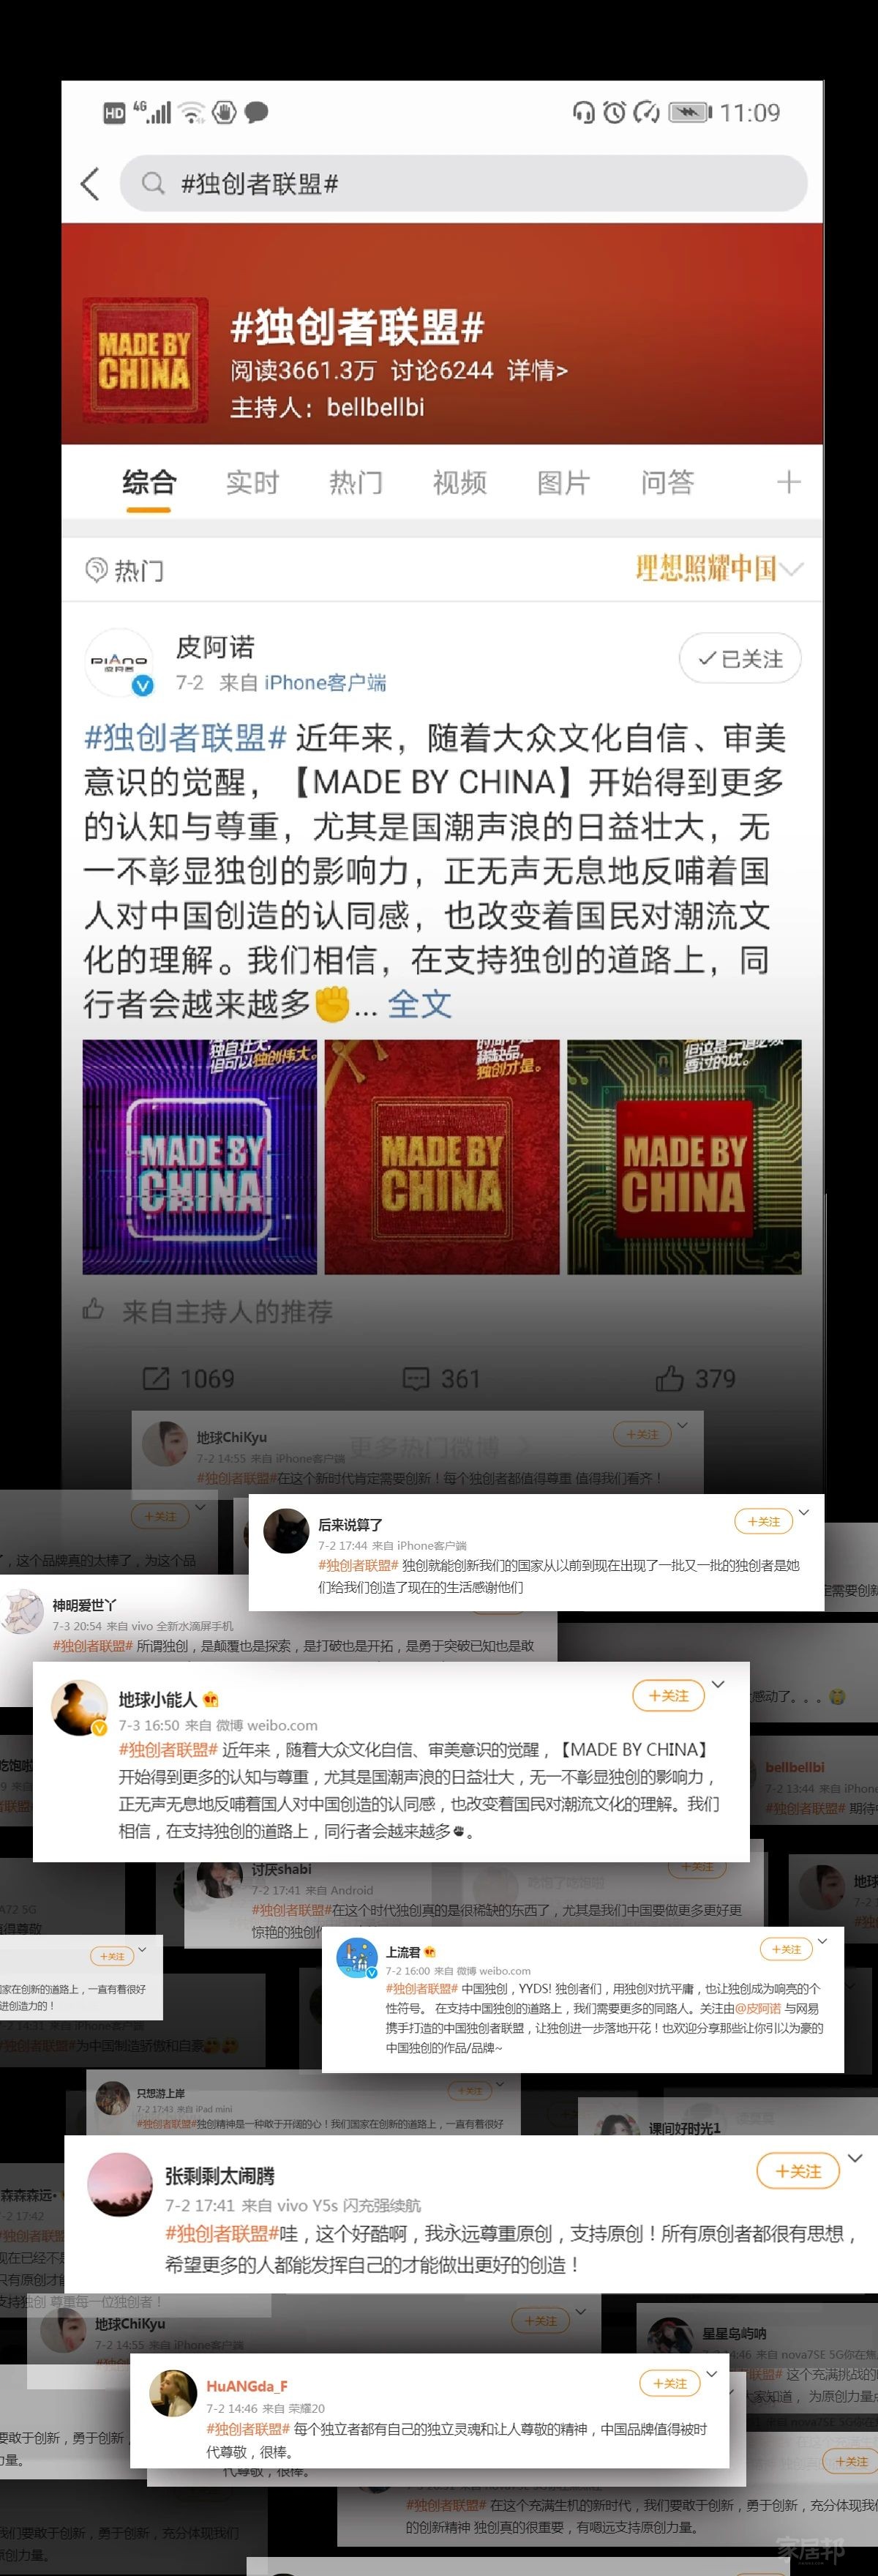
Task: Switch to the 实时 tab
Action: pyautogui.click(x=252, y=483)
